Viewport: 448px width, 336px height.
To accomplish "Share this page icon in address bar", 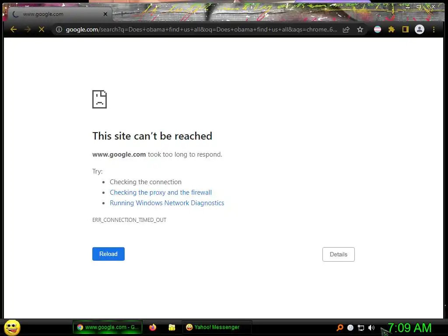I will pyautogui.click(x=346, y=29).
